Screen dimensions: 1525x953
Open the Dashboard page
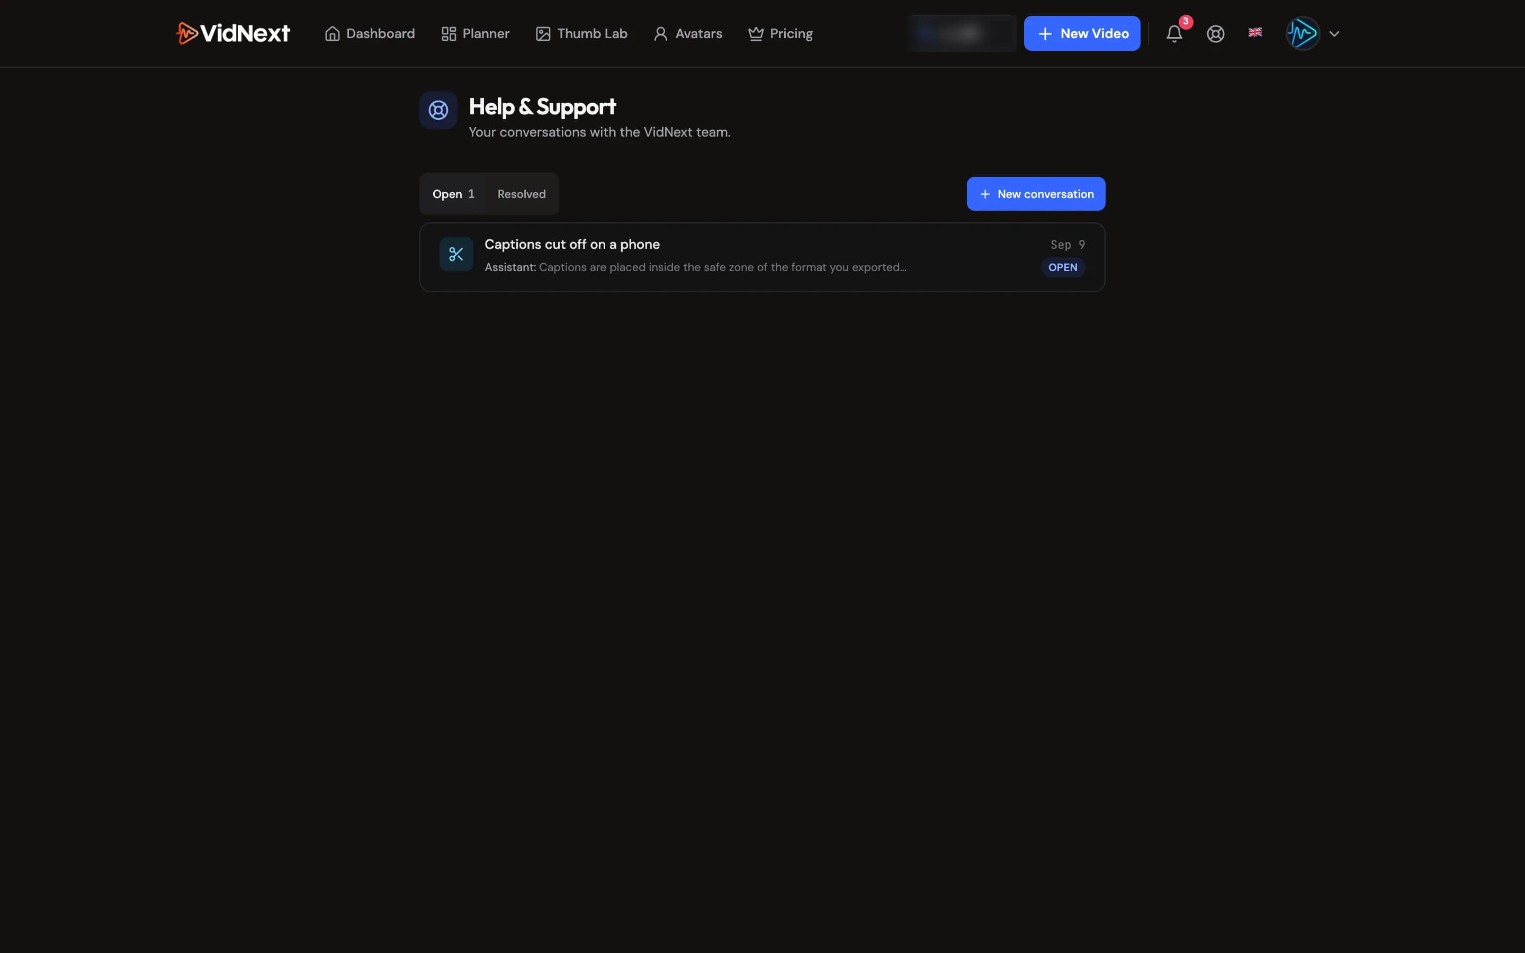(x=370, y=33)
